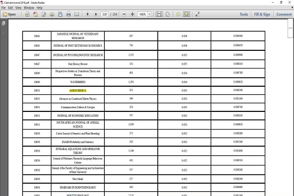Send the file by email envelope icon

(76, 14)
